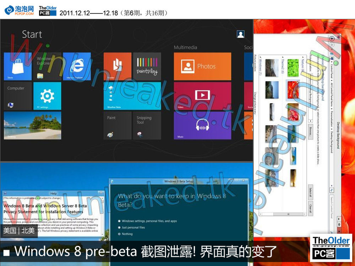This screenshot has width=355, height=266.
Task: Select the green clover wallpaper thumbnail
Action: coord(293,68)
